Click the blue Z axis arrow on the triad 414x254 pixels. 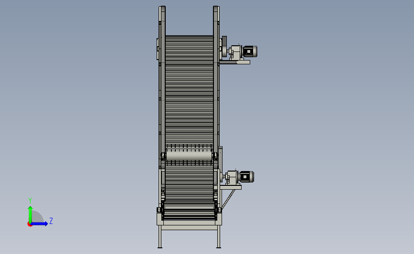39,224
